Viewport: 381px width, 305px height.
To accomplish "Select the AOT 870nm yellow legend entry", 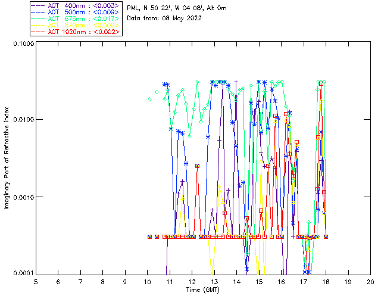I will 76,24.
